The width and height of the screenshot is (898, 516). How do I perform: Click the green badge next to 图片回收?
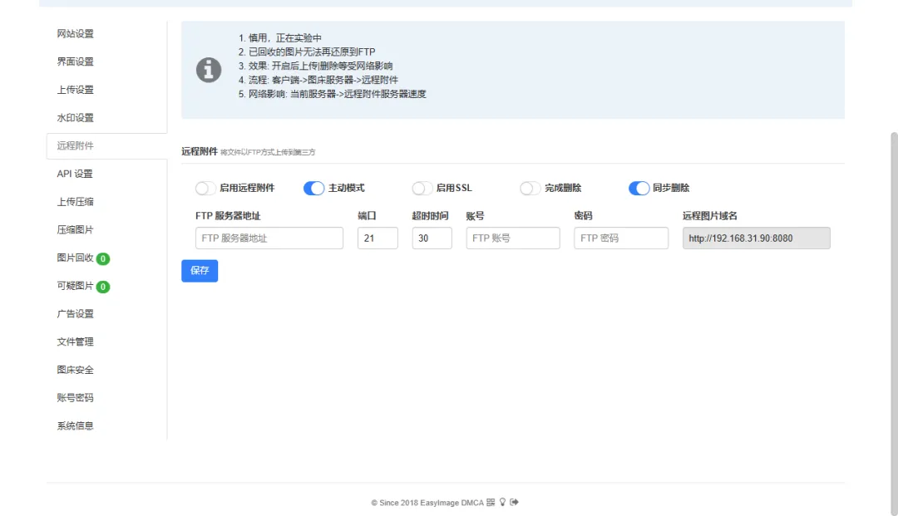click(x=103, y=258)
